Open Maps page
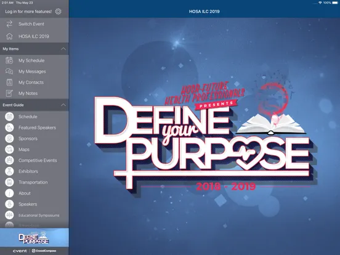 (34, 150)
